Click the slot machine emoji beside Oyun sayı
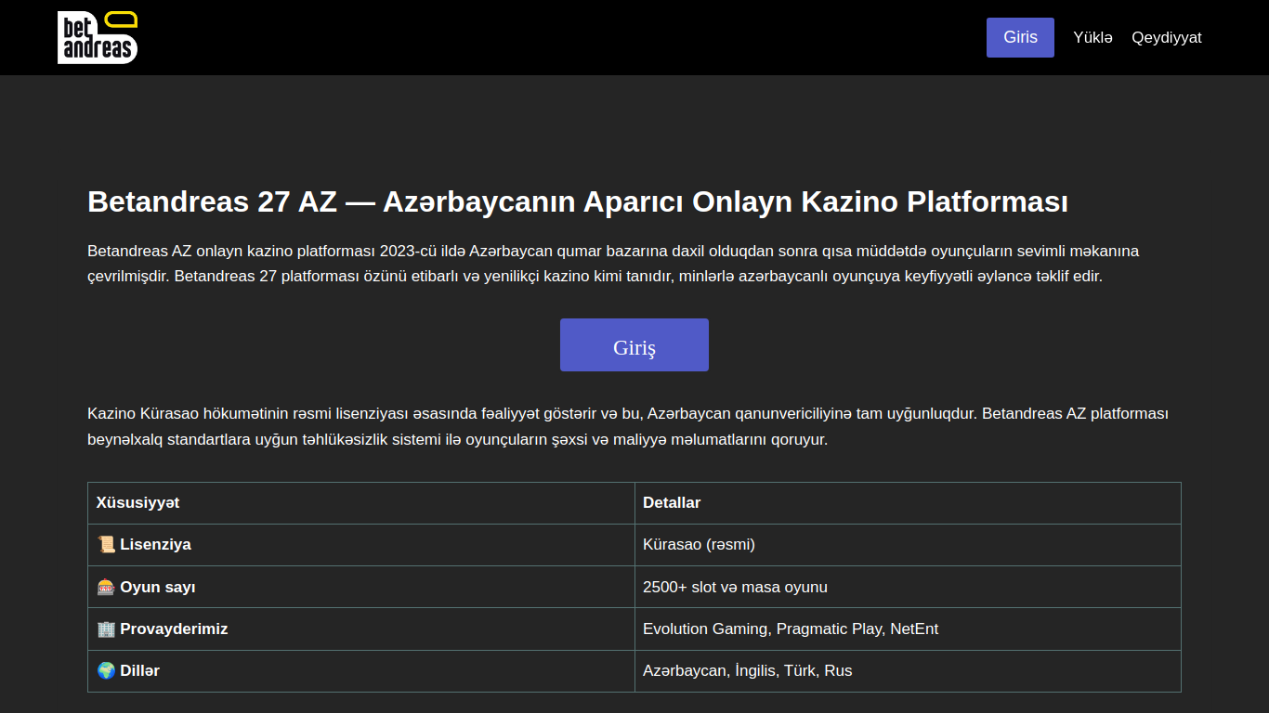The height and width of the screenshot is (713, 1269). tap(106, 587)
